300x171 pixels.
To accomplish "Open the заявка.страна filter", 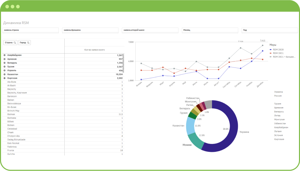I will (x=30, y=30).
